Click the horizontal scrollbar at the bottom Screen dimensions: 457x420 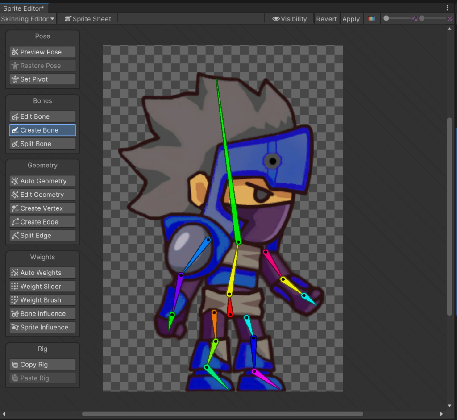[x=222, y=414]
